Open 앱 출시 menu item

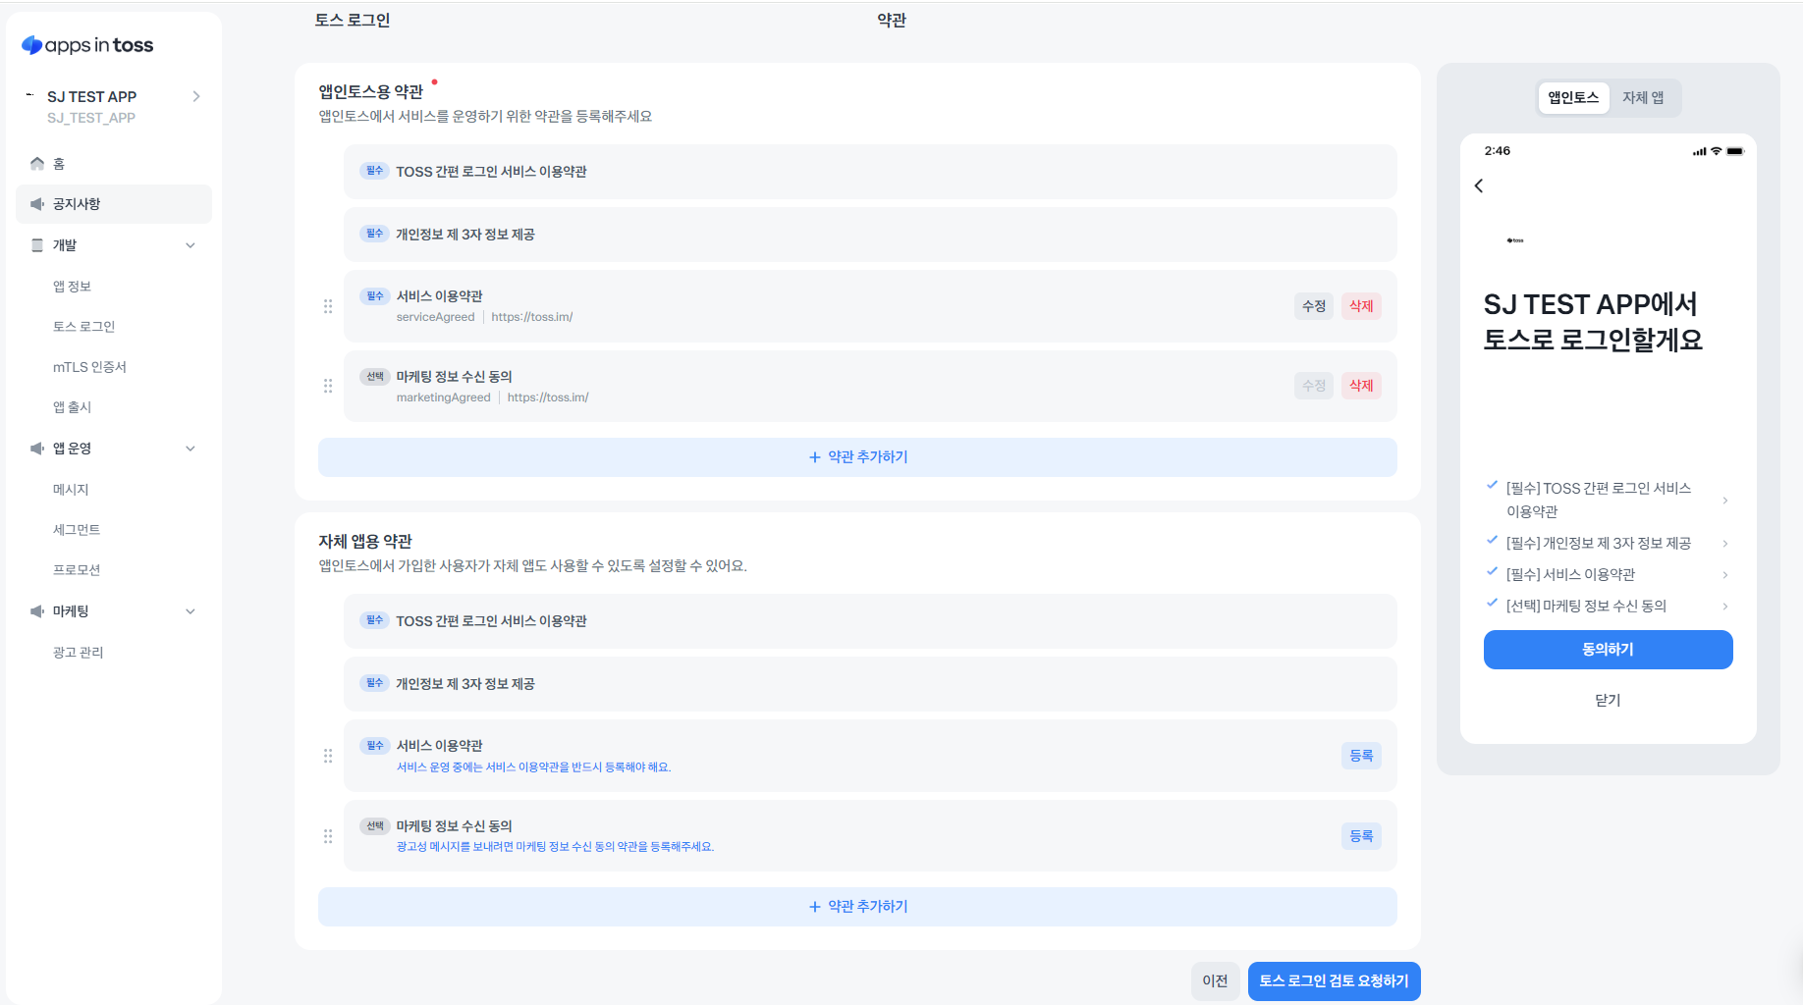coord(72,407)
